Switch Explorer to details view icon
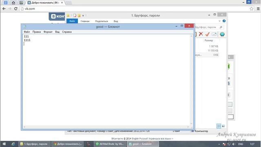Screen dimensions: 261x147 (x=219, y=126)
